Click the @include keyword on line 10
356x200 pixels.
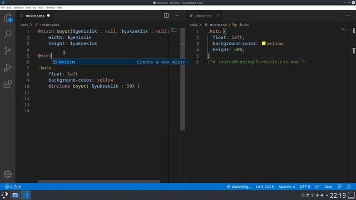click(59, 86)
